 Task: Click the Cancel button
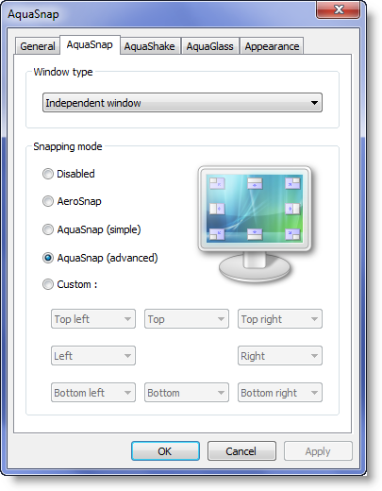click(x=241, y=451)
